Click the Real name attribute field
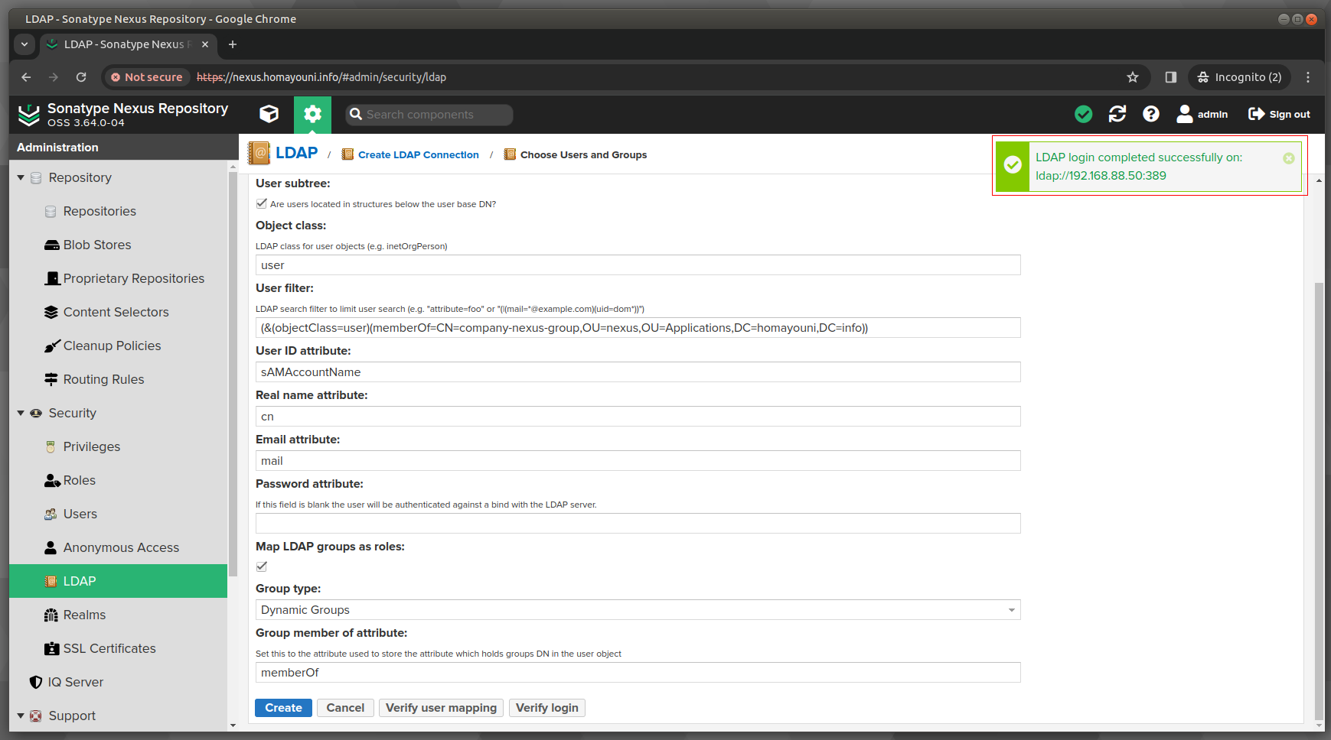Screen dimensions: 1331x740 pos(638,417)
